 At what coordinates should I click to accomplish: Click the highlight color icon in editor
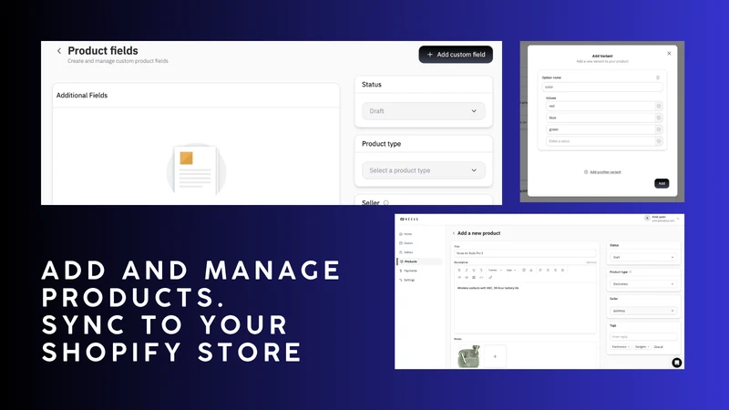tap(531, 270)
